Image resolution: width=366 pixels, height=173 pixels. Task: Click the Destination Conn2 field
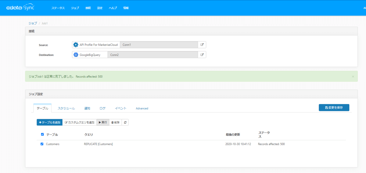[x=153, y=55]
